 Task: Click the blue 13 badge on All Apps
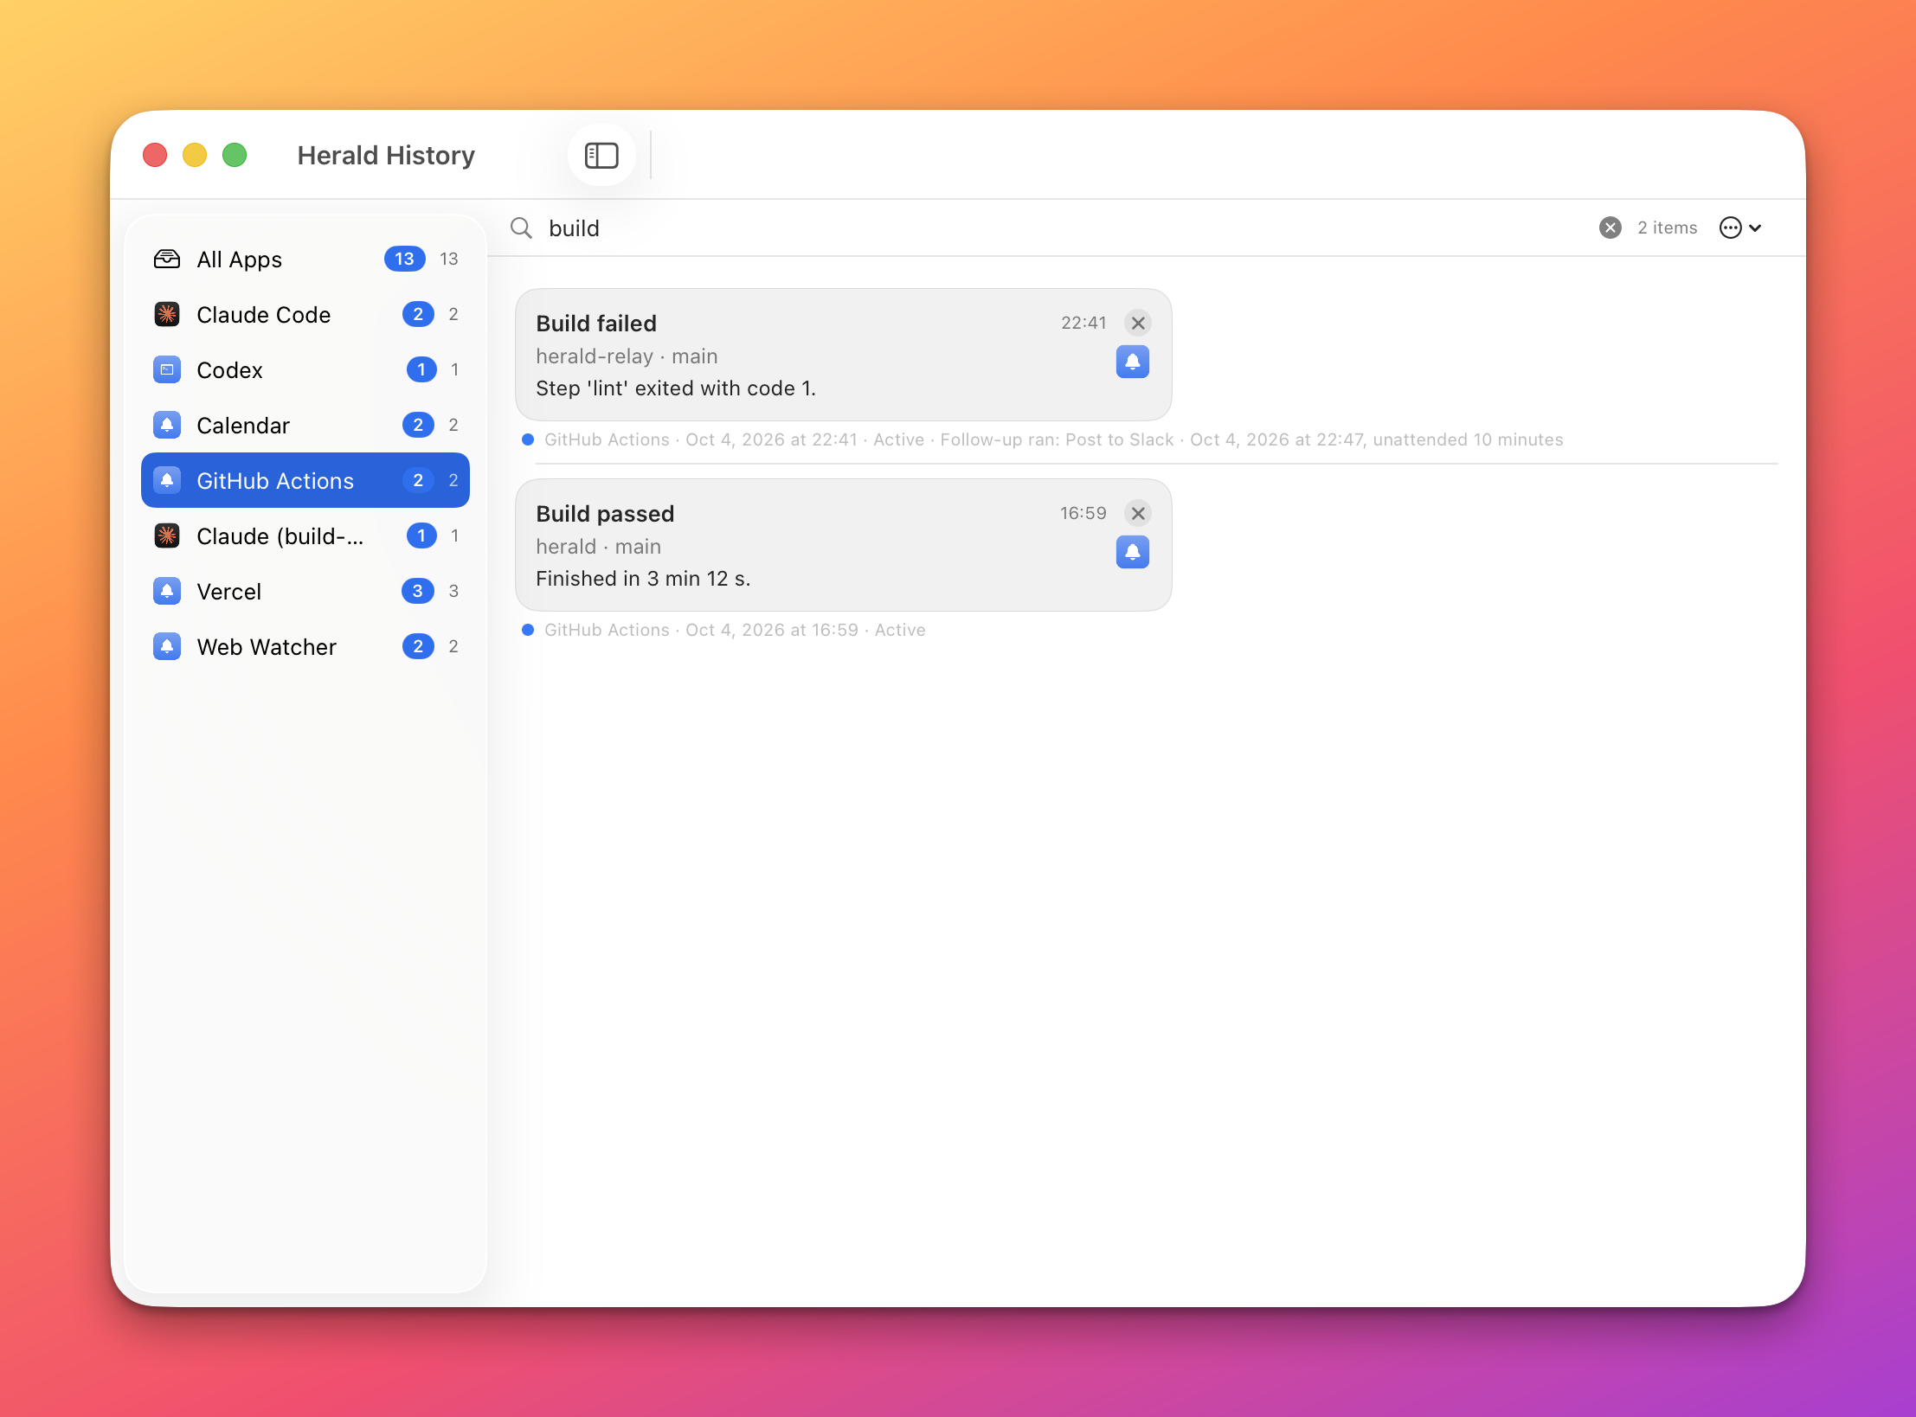(x=404, y=259)
